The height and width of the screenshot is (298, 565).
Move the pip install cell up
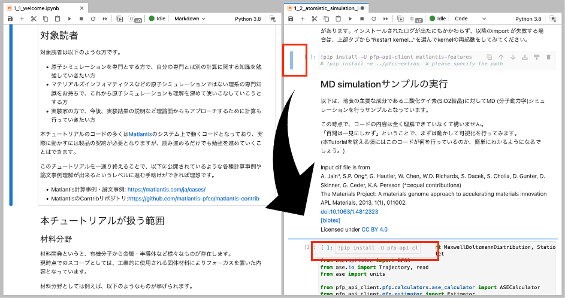(501, 57)
